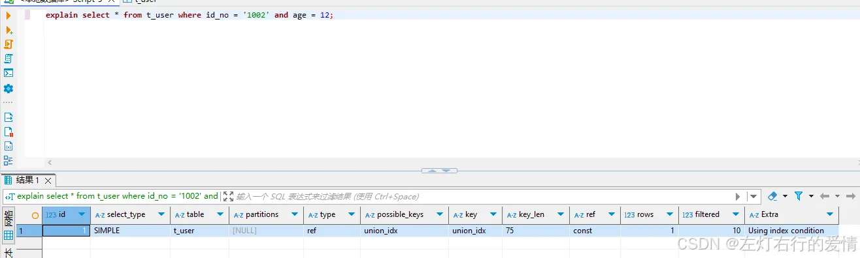Select the ref cell under type column

tap(332, 231)
